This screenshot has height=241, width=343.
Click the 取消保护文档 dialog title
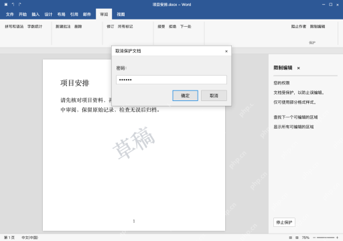(x=128, y=51)
